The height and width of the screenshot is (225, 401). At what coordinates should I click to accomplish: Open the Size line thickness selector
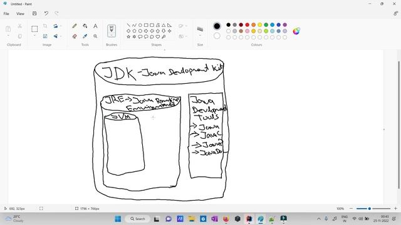[x=200, y=29]
